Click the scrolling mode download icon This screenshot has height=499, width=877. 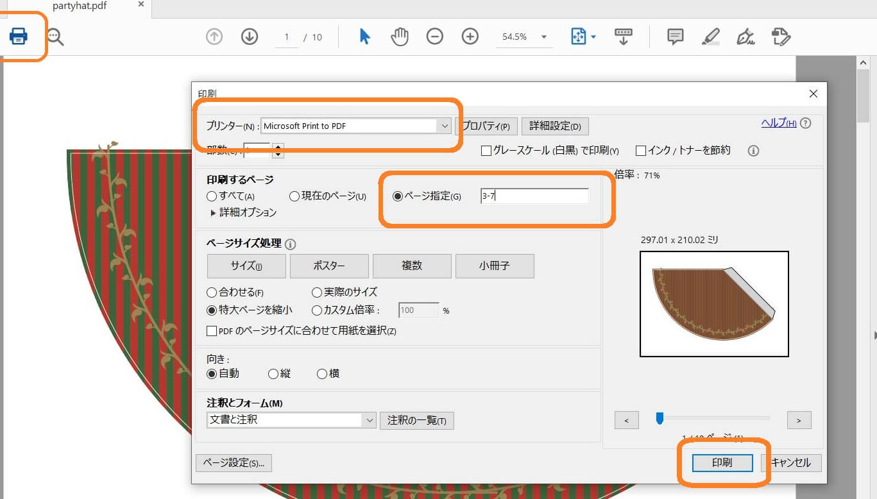(x=623, y=37)
